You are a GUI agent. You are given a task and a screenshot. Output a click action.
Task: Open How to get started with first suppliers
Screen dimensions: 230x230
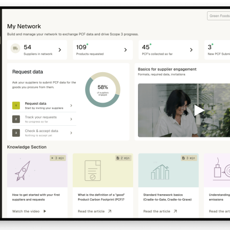(36, 197)
